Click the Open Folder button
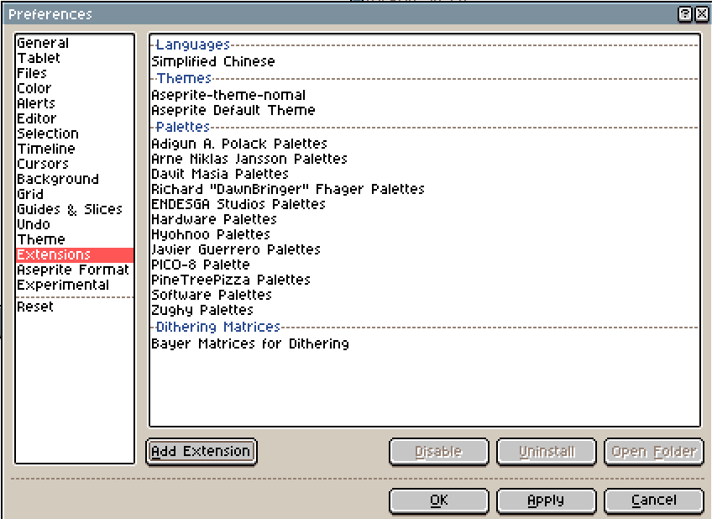Screen dimensions: 712x519 [654, 451]
